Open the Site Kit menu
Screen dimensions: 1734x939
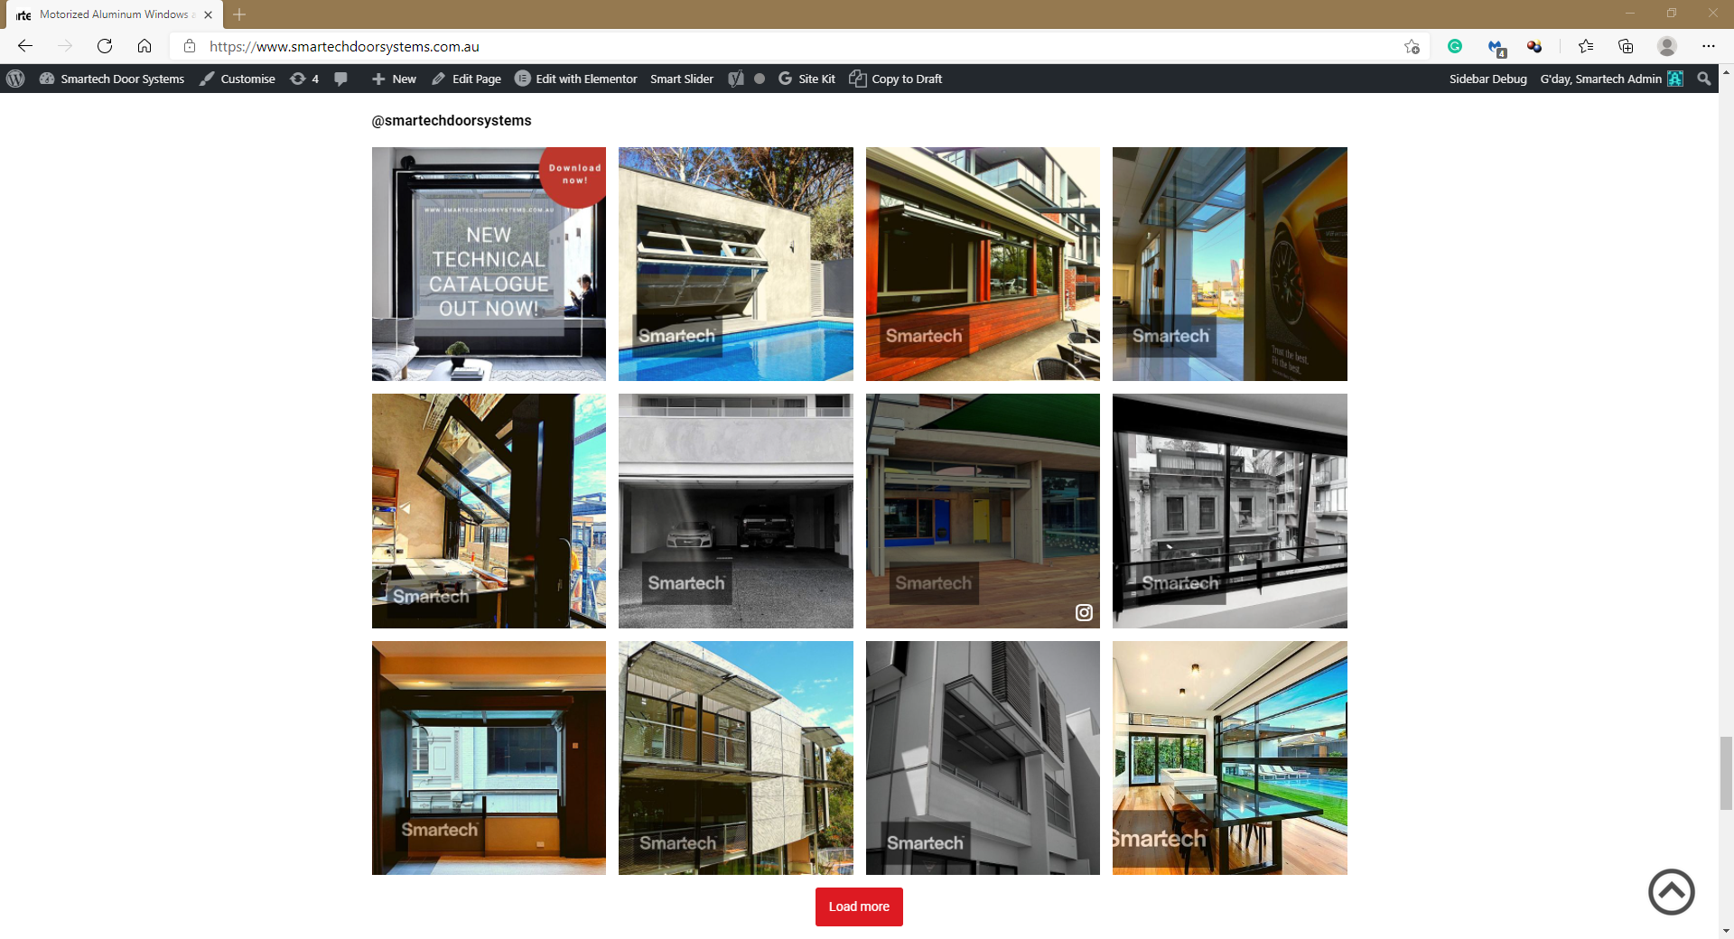806,79
